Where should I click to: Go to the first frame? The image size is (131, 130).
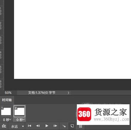coord(30,126)
